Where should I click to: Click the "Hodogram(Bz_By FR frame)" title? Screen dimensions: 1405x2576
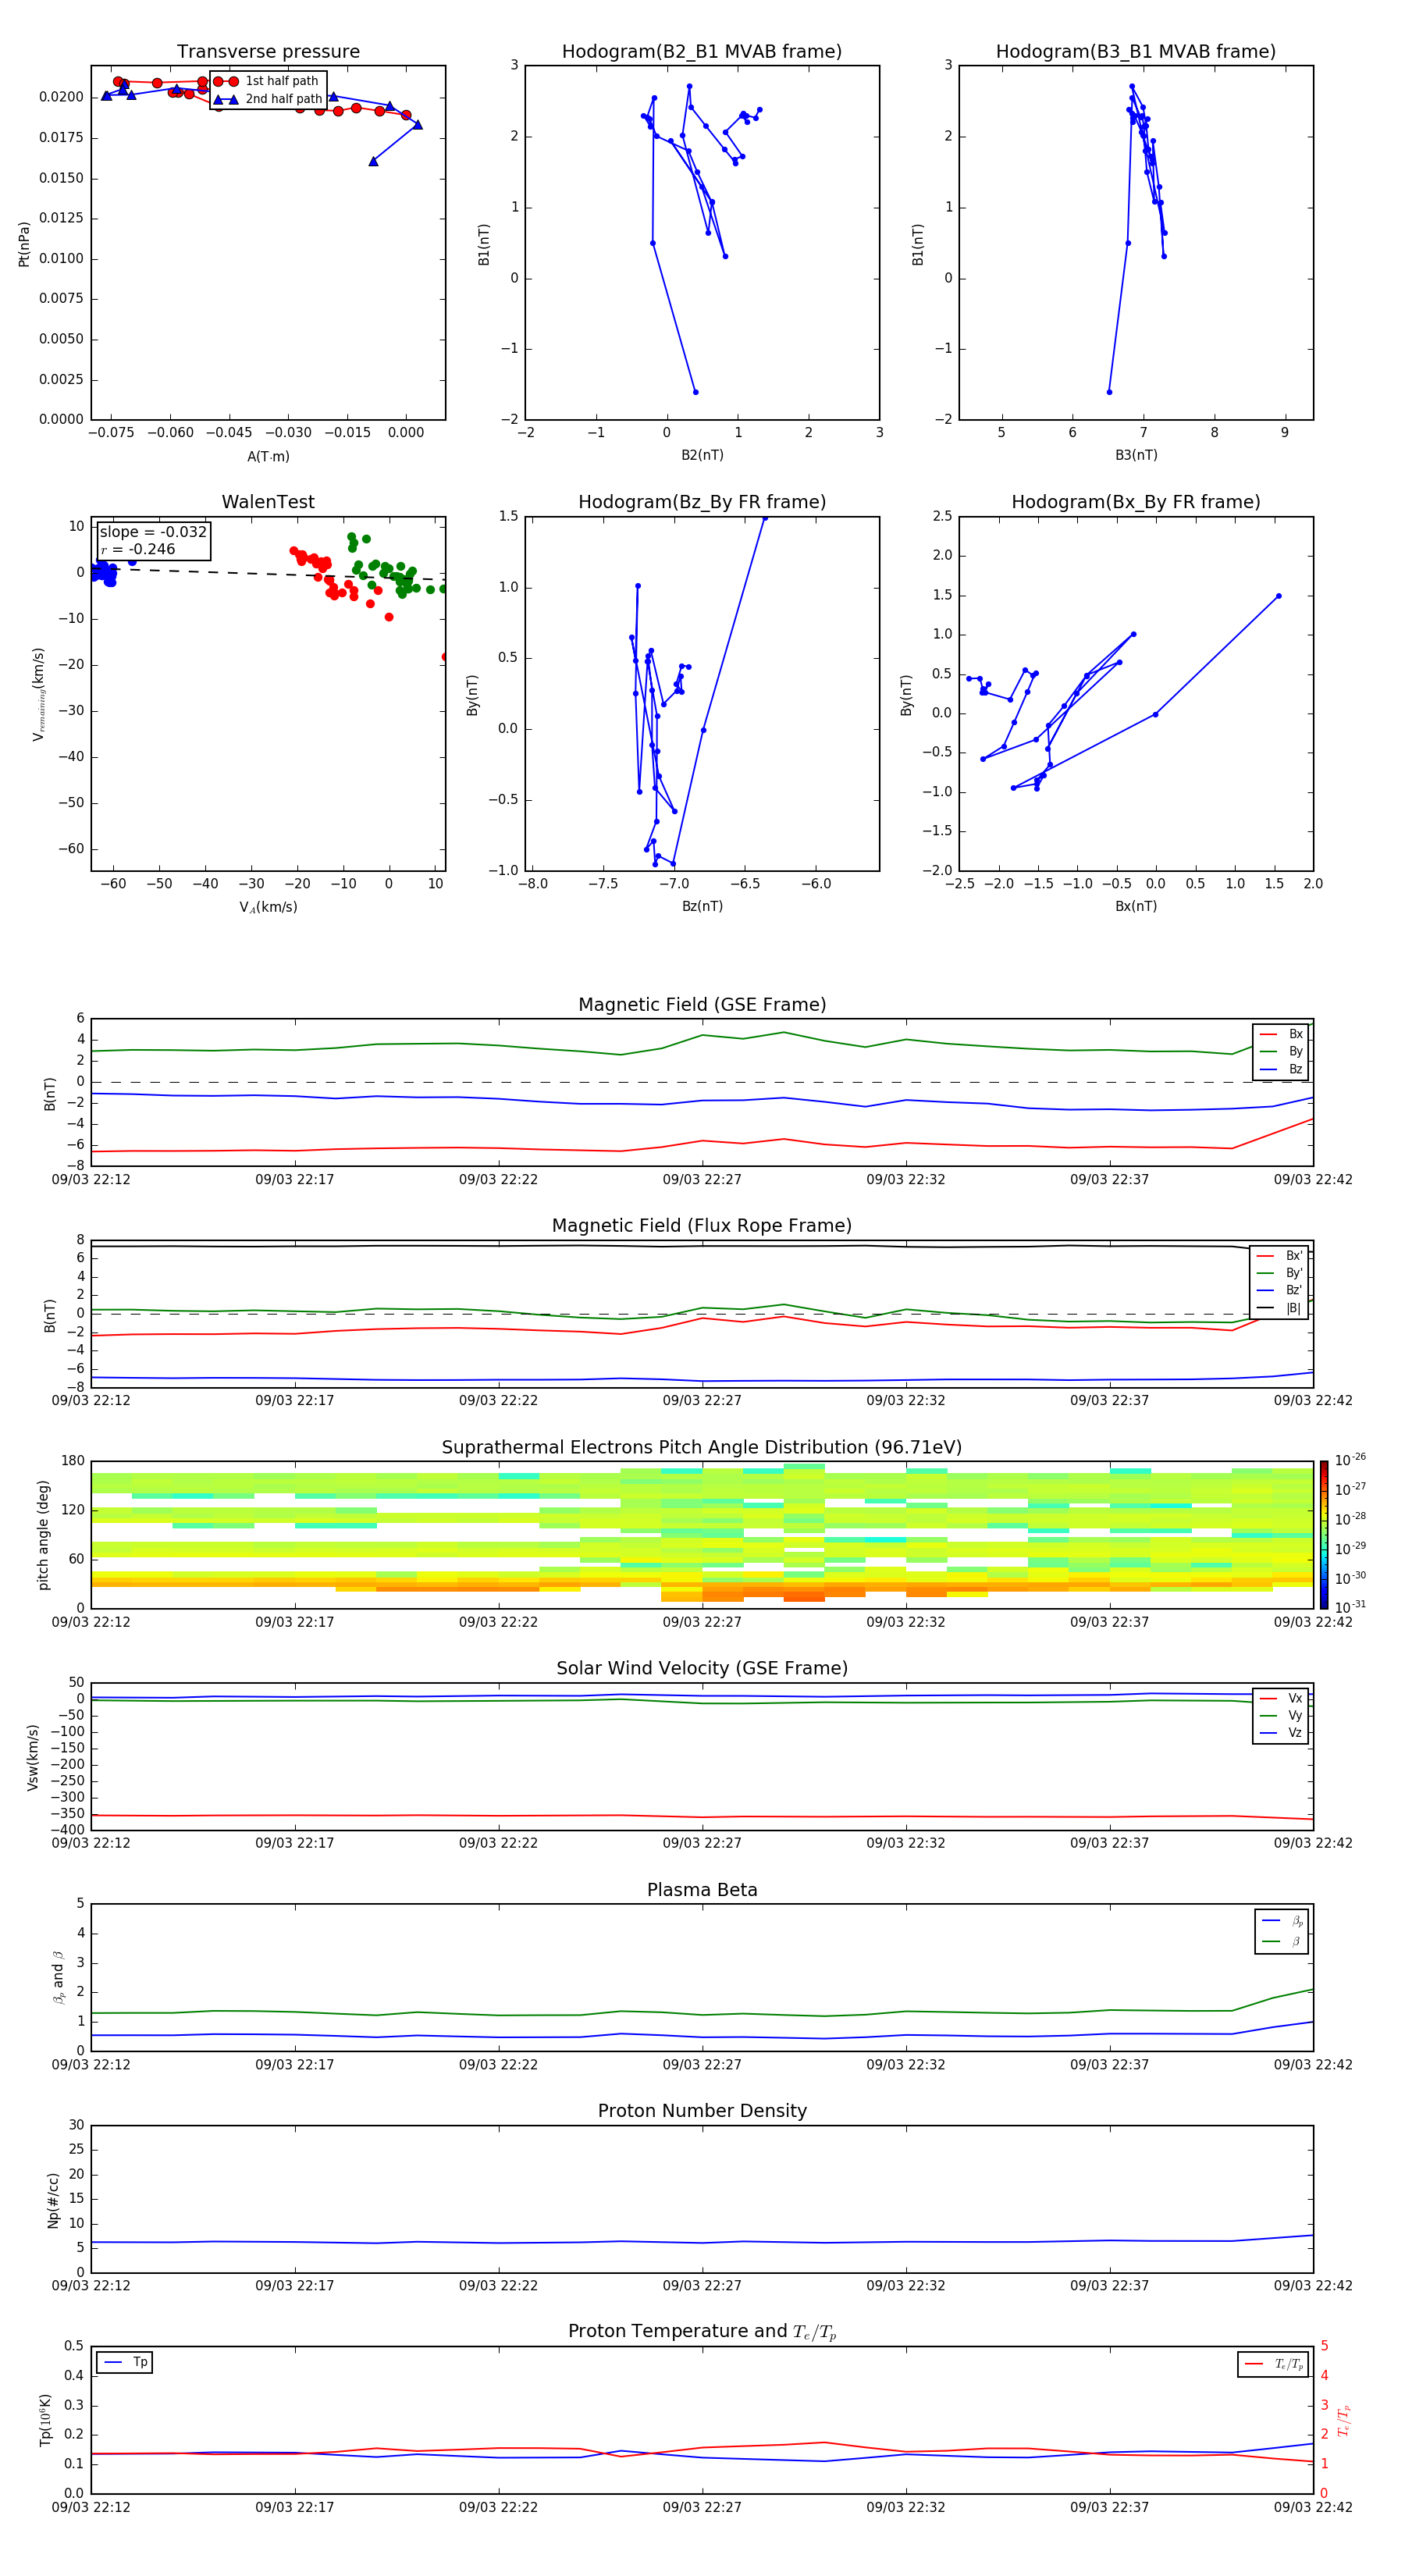pos(702,502)
